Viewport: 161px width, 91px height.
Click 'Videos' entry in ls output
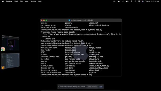44,55
